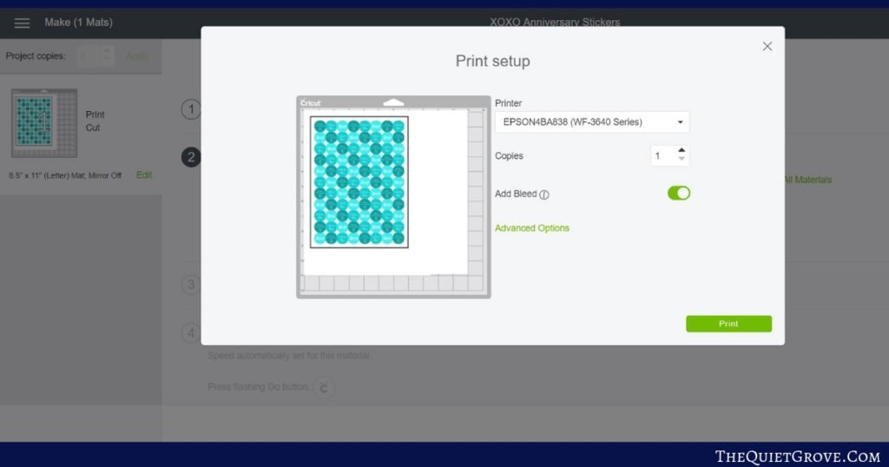
Task: Click the Print Cut label beside mat
Action: click(x=95, y=121)
